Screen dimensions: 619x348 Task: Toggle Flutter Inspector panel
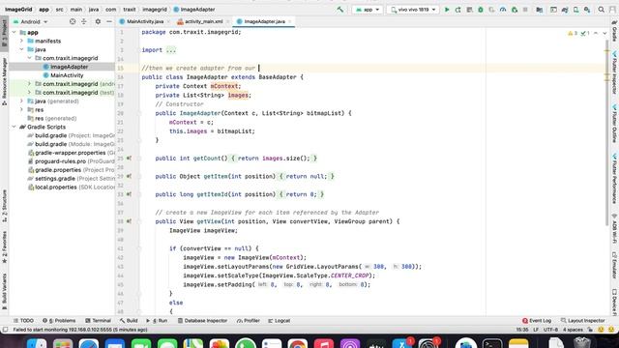click(x=615, y=73)
